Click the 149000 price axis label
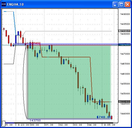This screenshot has width=132, height=128. tap(125, 14)
